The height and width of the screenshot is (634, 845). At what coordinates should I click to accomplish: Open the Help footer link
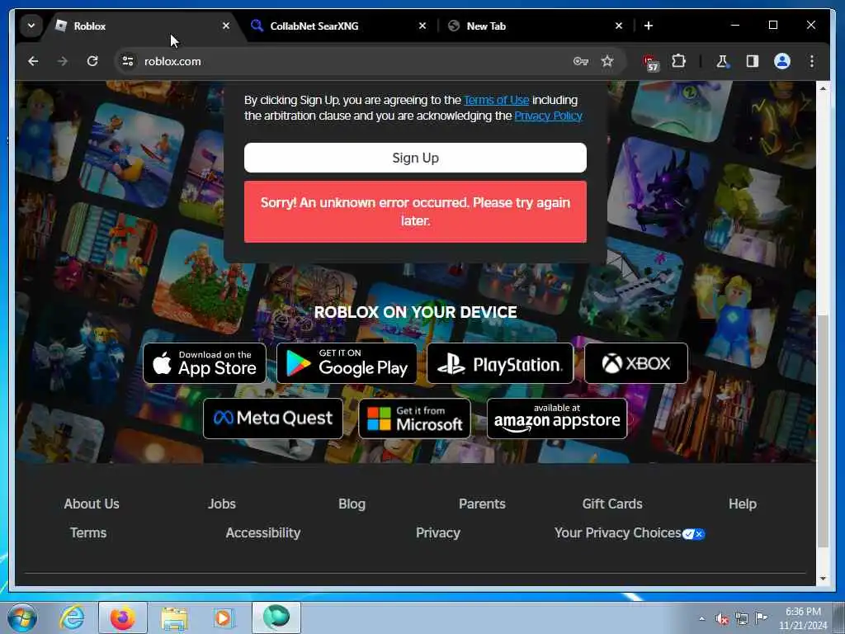click(743, 504)
